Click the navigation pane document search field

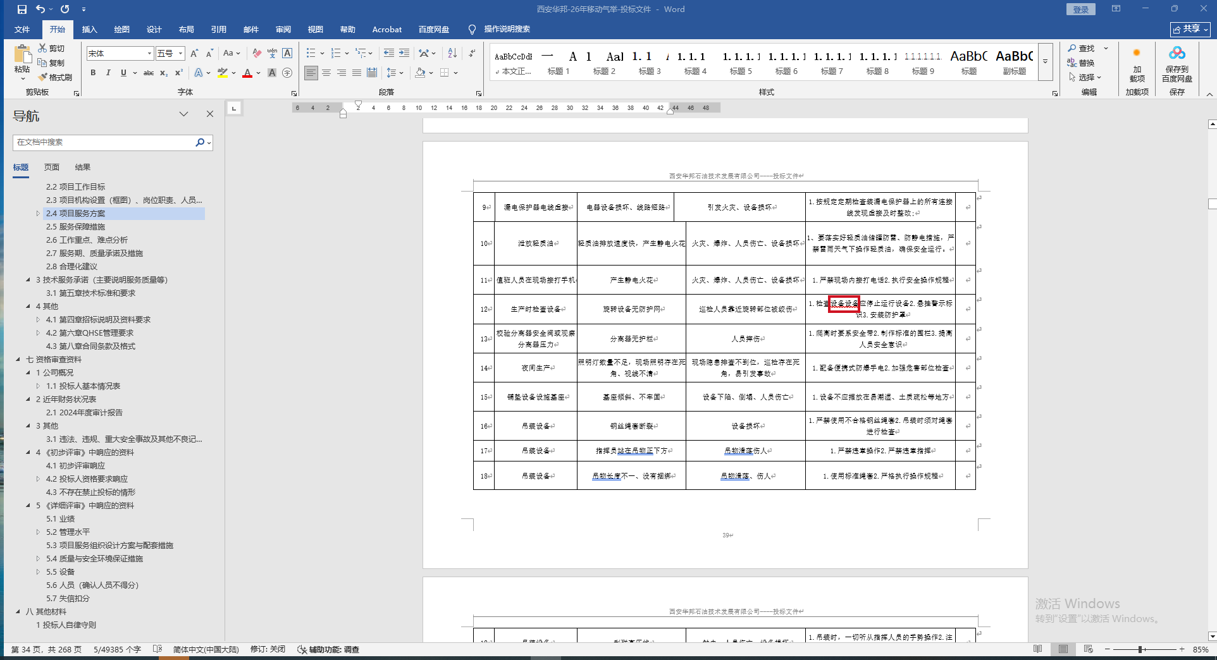(104, 142)
